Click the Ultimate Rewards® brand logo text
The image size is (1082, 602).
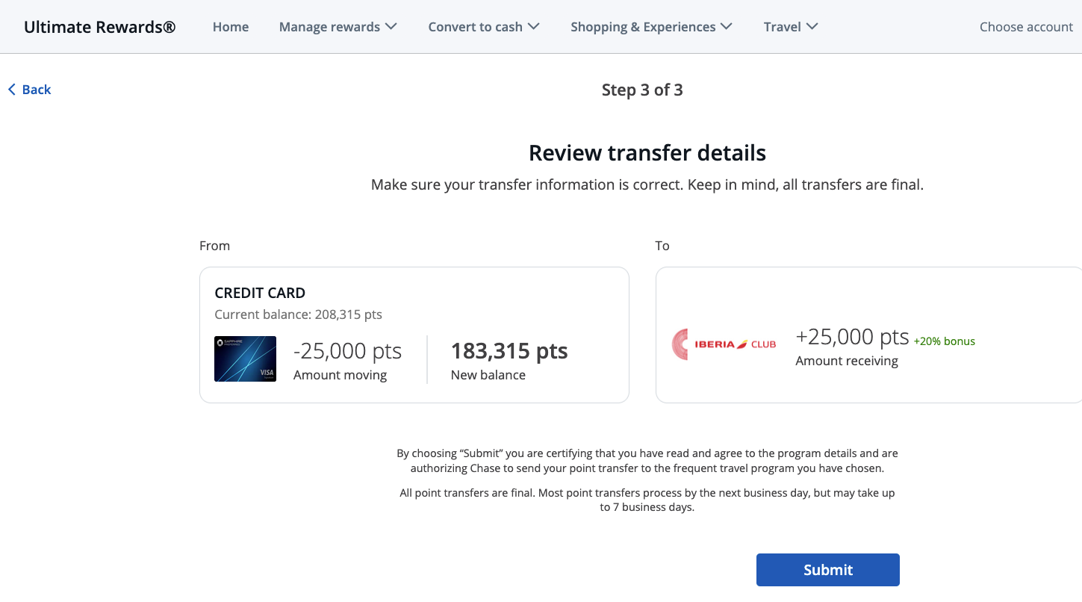[99, 26]
